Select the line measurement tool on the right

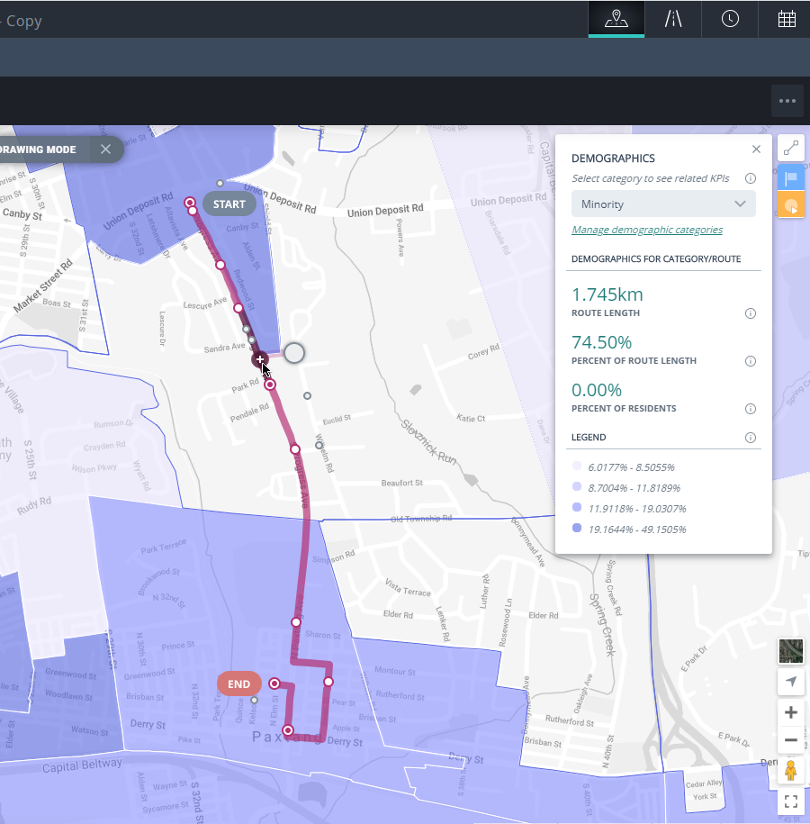pyautogui.click(x=791, y=147)
